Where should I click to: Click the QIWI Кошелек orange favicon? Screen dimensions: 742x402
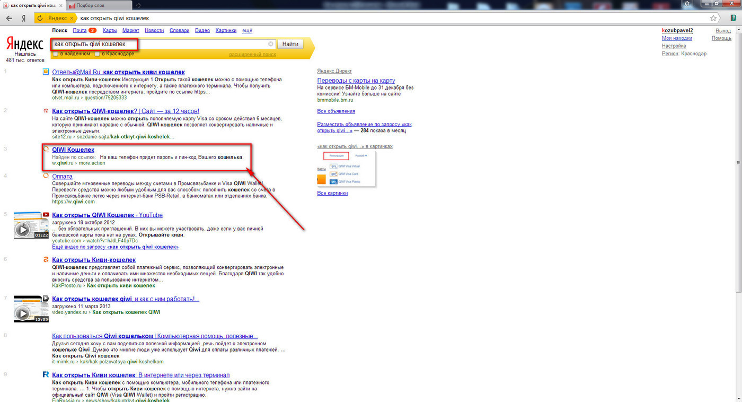pos(46,150)
